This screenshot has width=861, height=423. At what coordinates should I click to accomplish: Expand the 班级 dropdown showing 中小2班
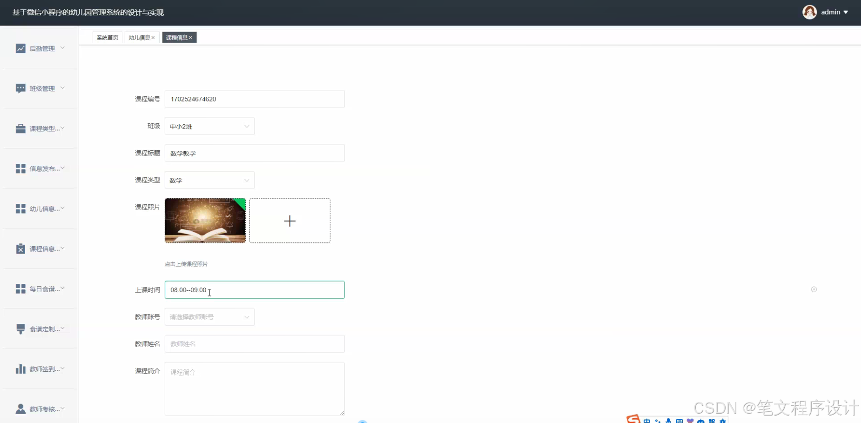click(x=209, y=126)
